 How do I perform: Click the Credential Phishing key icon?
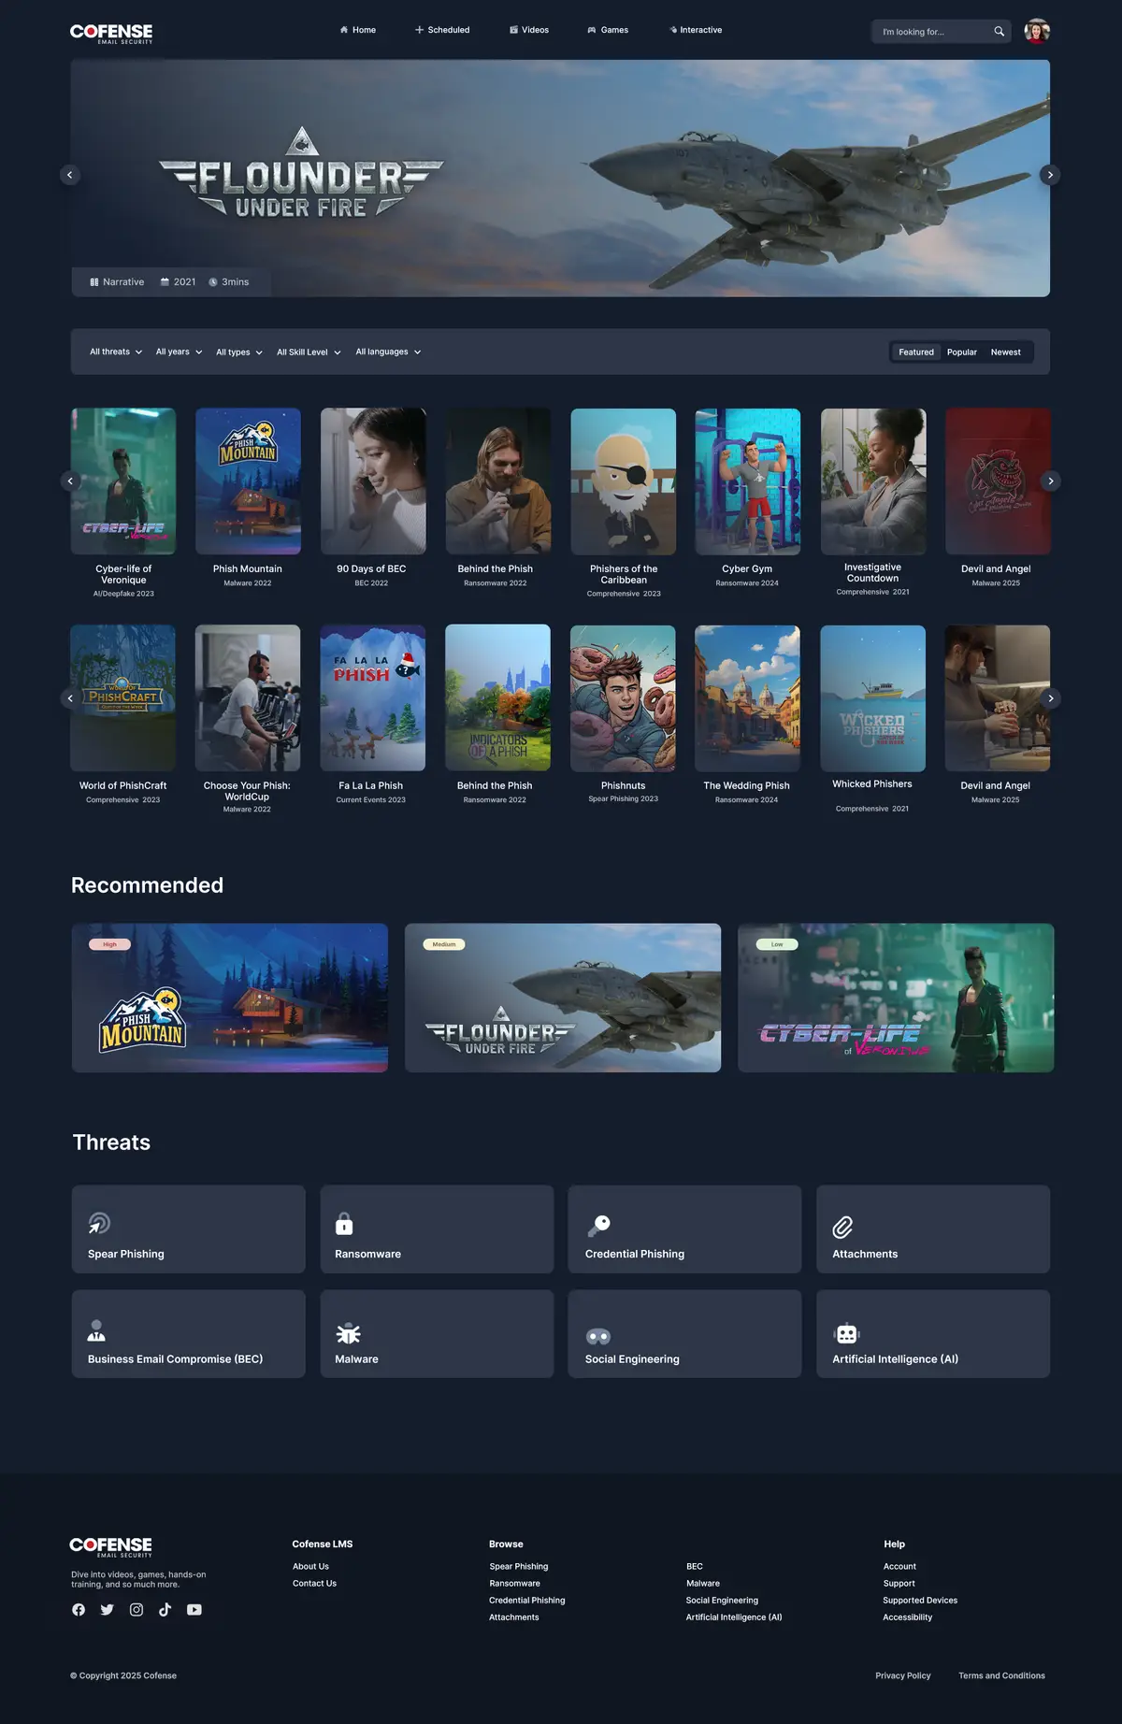click(598, 1225)
